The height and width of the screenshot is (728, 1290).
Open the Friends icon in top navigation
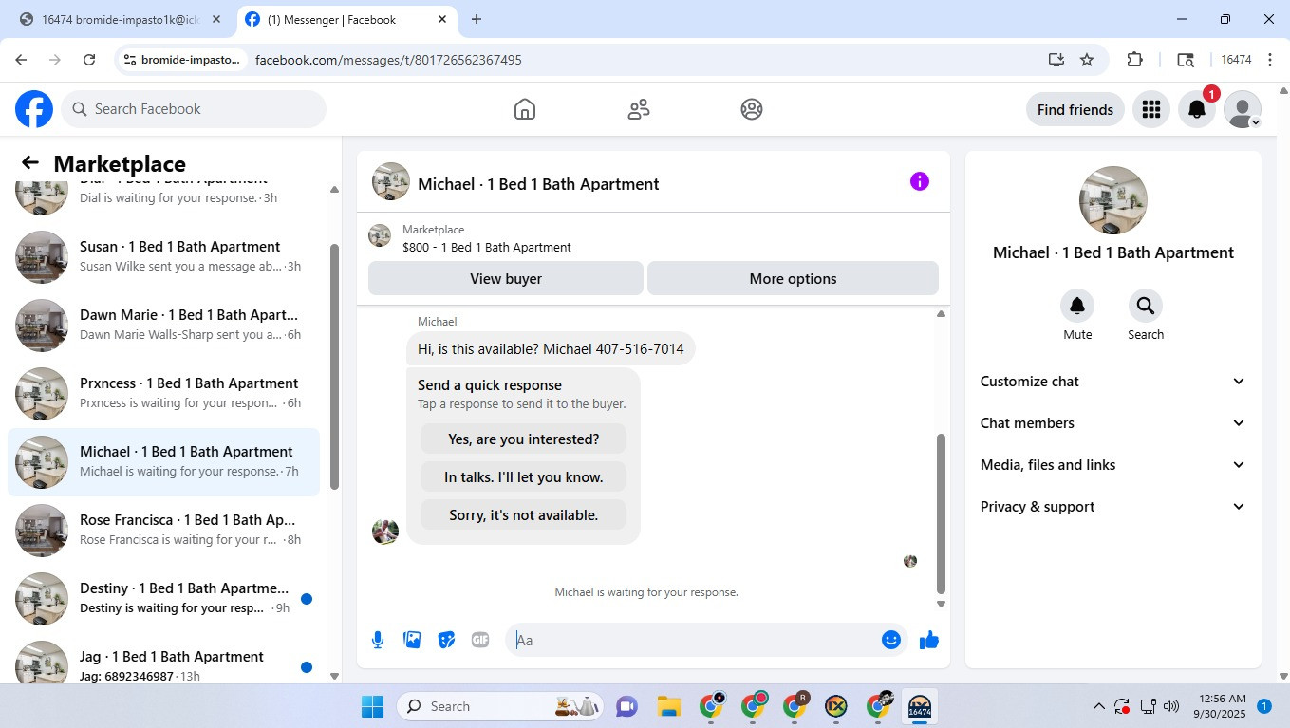[x=639, y=109]
